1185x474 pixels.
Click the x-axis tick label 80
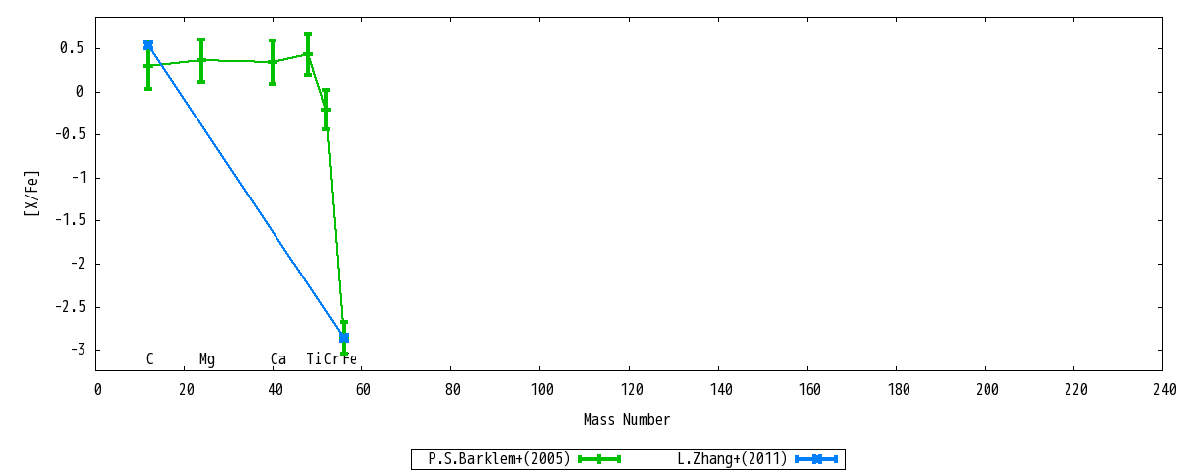click(452, 390)
